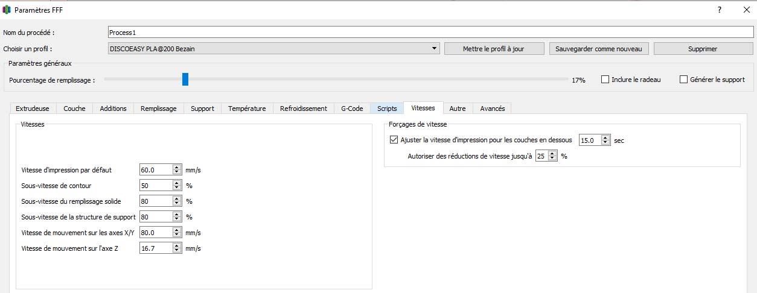
Task: Click the 17% infill percentage value
Action: coord(578,80)
